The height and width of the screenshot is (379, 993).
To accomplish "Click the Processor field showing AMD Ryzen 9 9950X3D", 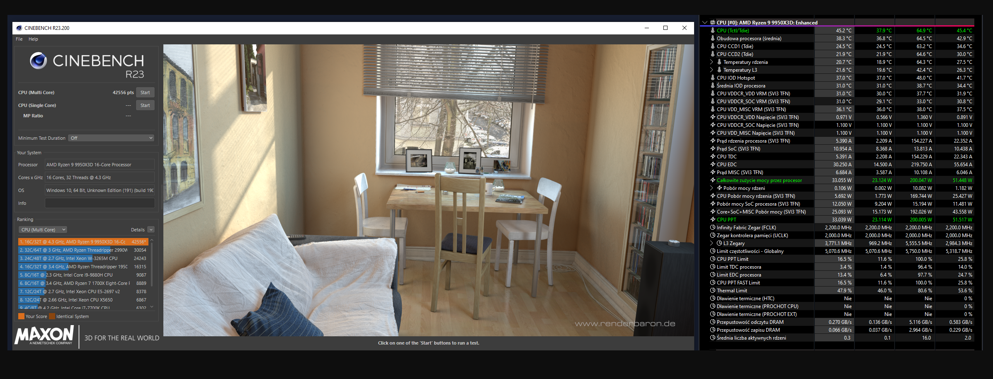I will pos(100,165).
